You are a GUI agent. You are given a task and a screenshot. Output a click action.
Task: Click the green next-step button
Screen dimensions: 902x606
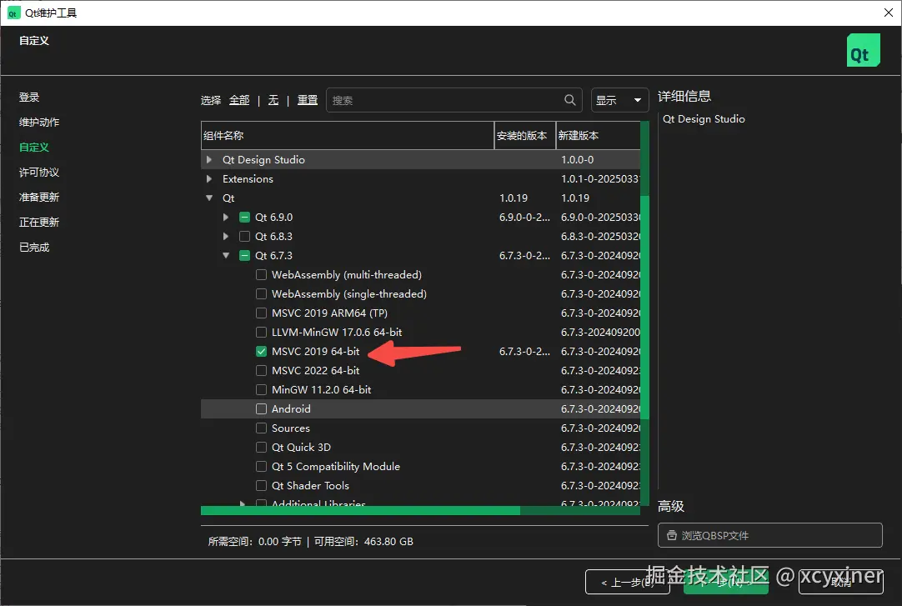(x=726, y=582)
